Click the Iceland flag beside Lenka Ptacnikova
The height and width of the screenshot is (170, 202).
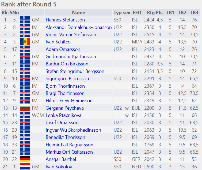(25, 115)
